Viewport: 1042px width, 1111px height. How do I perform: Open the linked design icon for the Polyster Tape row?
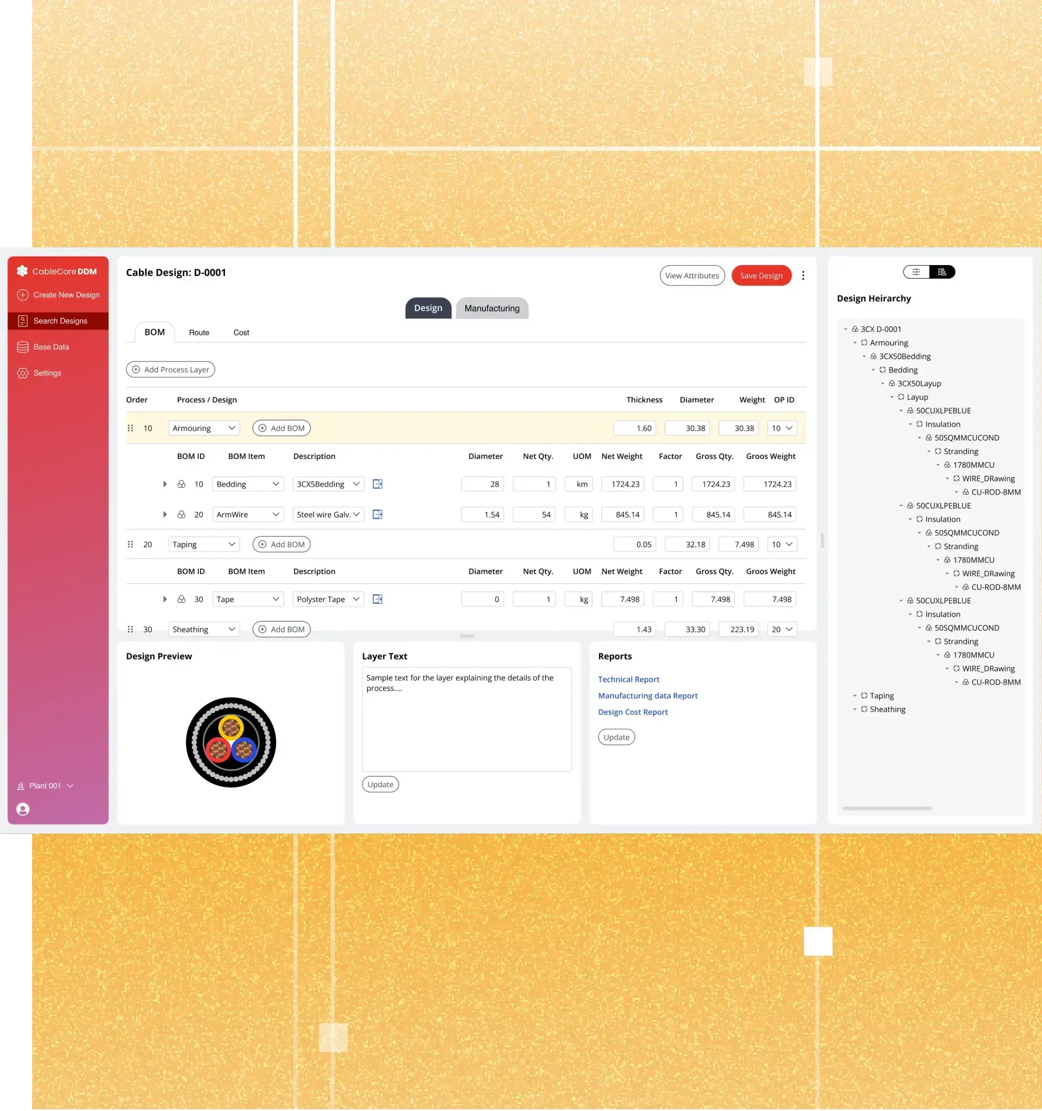tap(377, 599)
